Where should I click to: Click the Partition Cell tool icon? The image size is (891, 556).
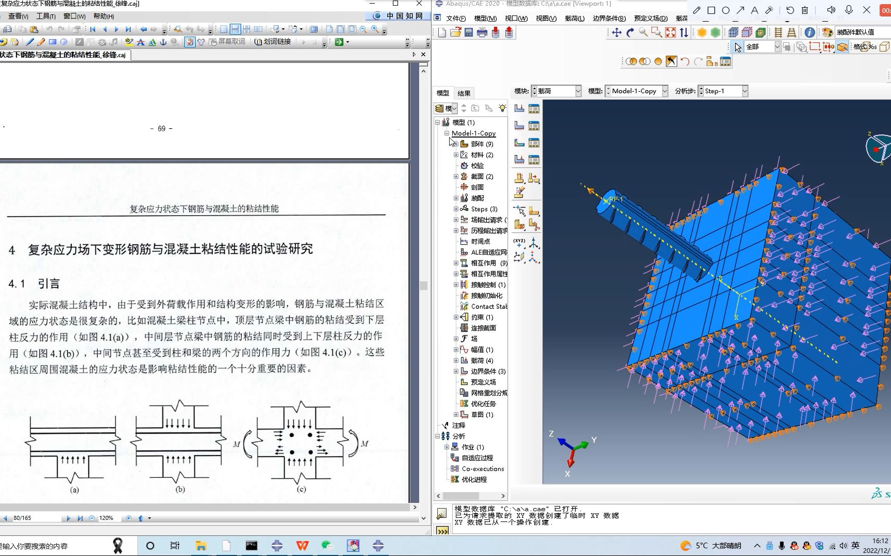pyautogui.click(x=519, y=225)
